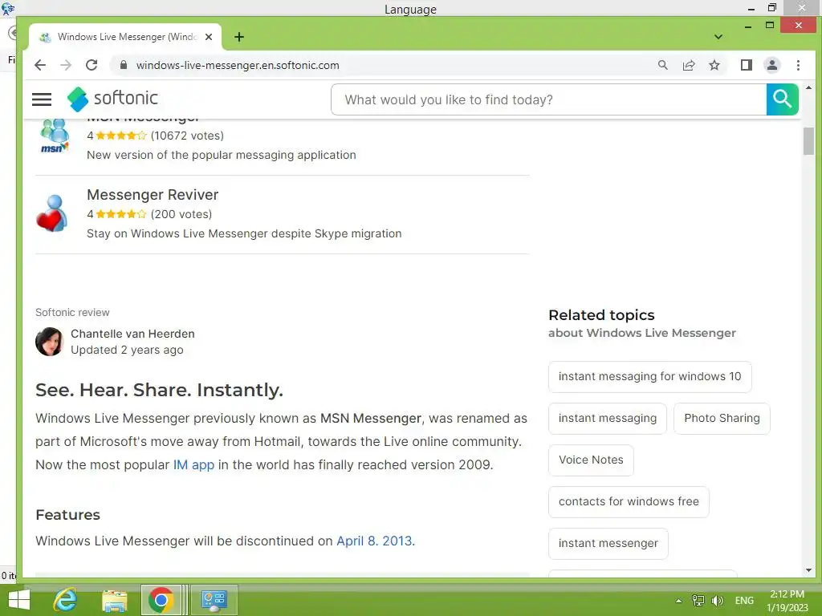Viewport: 822px width, 616px height.
Task: Click the '(10672 votes)' rating text
Action: click(x=187, y=136)
